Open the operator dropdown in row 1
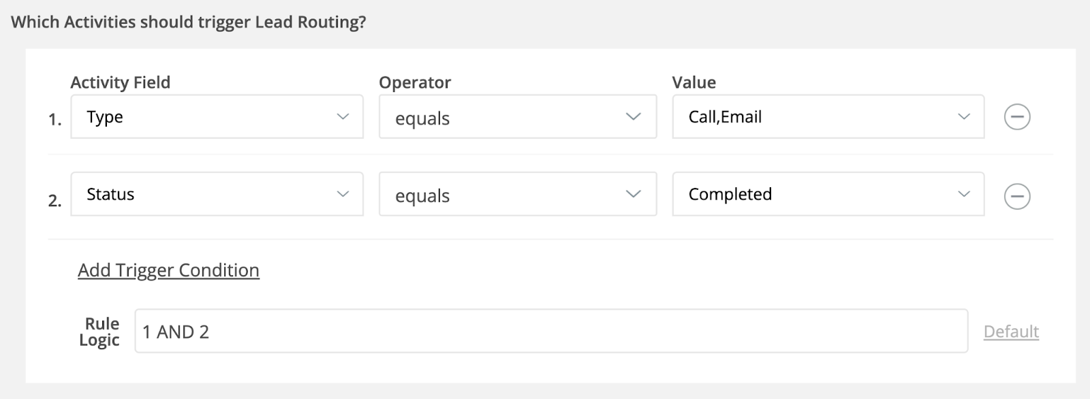This screenshot has width=1090, height=399. click(518, 117)
